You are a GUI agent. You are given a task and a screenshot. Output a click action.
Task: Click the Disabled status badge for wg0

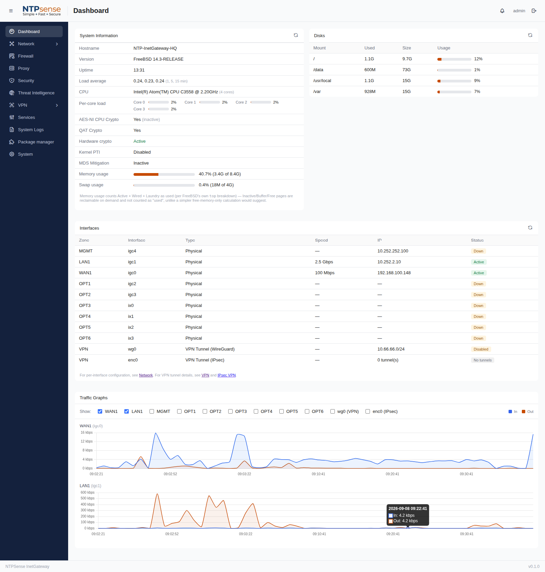pos(481,349)
